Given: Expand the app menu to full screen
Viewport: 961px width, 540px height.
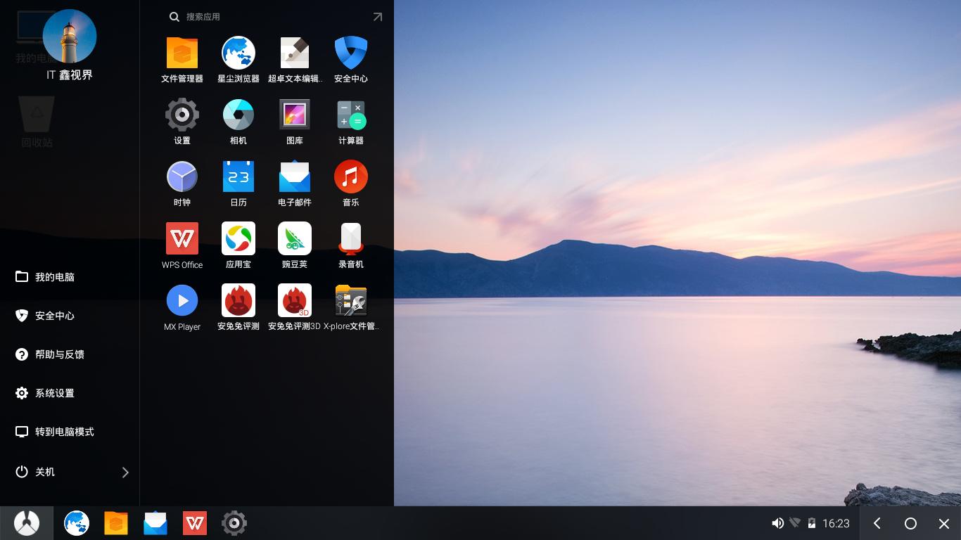Looking at the screenshot, I should click(378, 17).
